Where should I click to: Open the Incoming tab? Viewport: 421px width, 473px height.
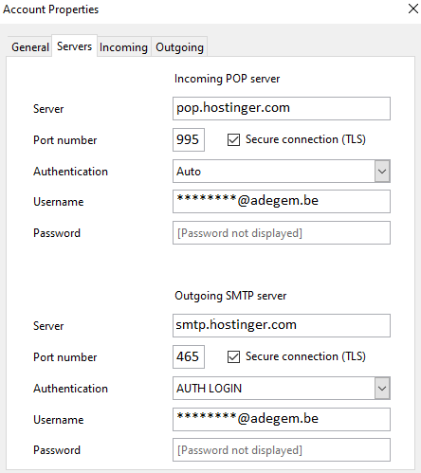[x=123, y=47]
